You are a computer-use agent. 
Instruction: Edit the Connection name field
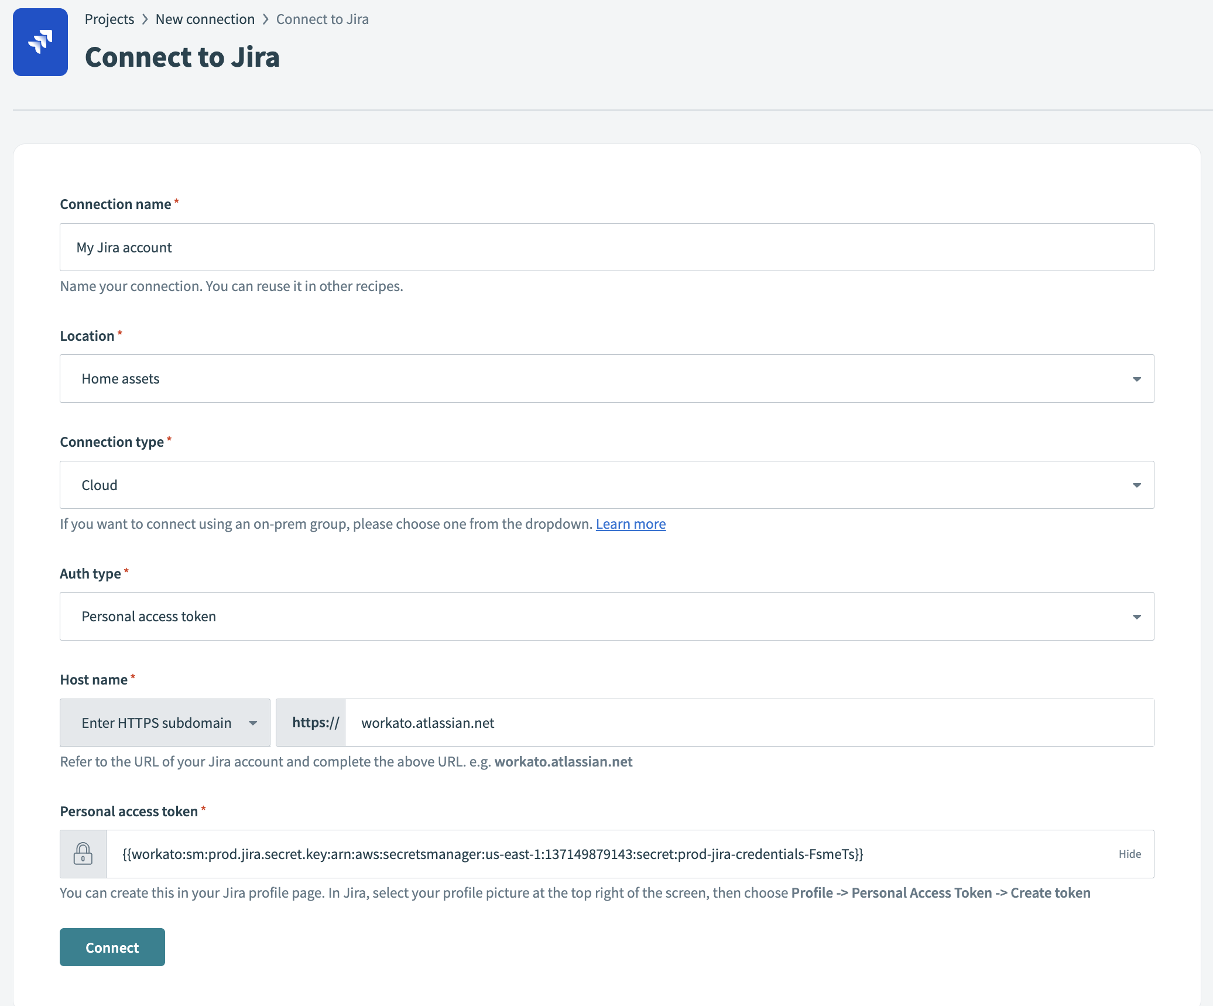(x=606, y=247)
